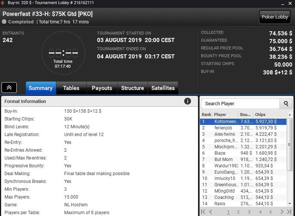Go to first page of player list
Screen dimensions: 295x216
coord(203,212)
